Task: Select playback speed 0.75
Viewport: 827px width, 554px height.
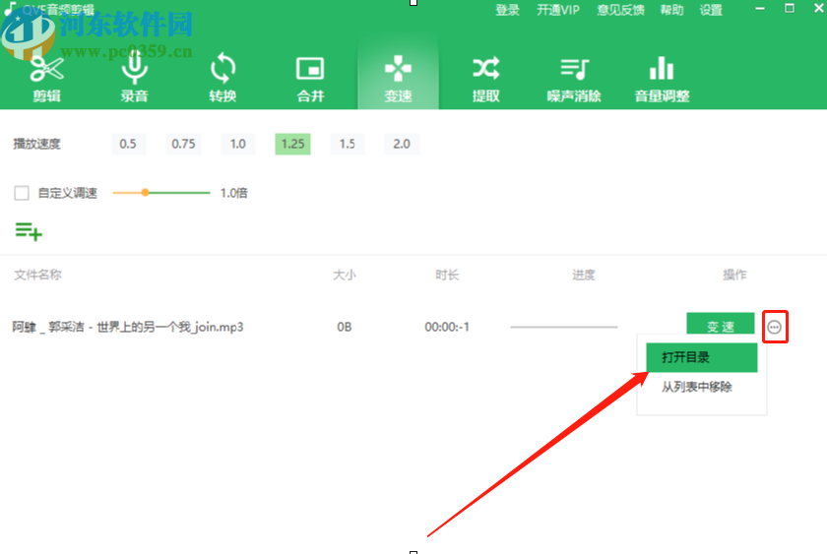Action: [x=183, y=144]
